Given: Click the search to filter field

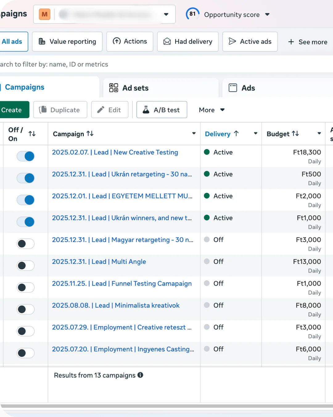Looking at the screenshot, I should pos(166,64).
